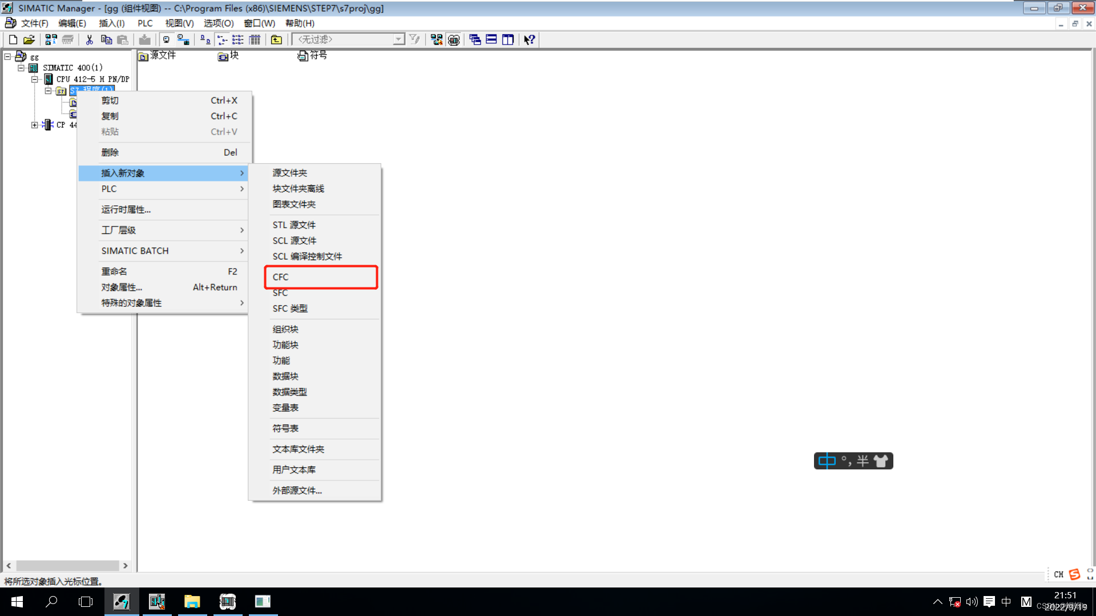
Task: Insert a 数据块 object
Action: pyautogui.click(x=315, y=376)
